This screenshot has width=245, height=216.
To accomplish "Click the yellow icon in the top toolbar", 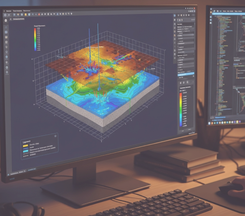I will point(26,15).
